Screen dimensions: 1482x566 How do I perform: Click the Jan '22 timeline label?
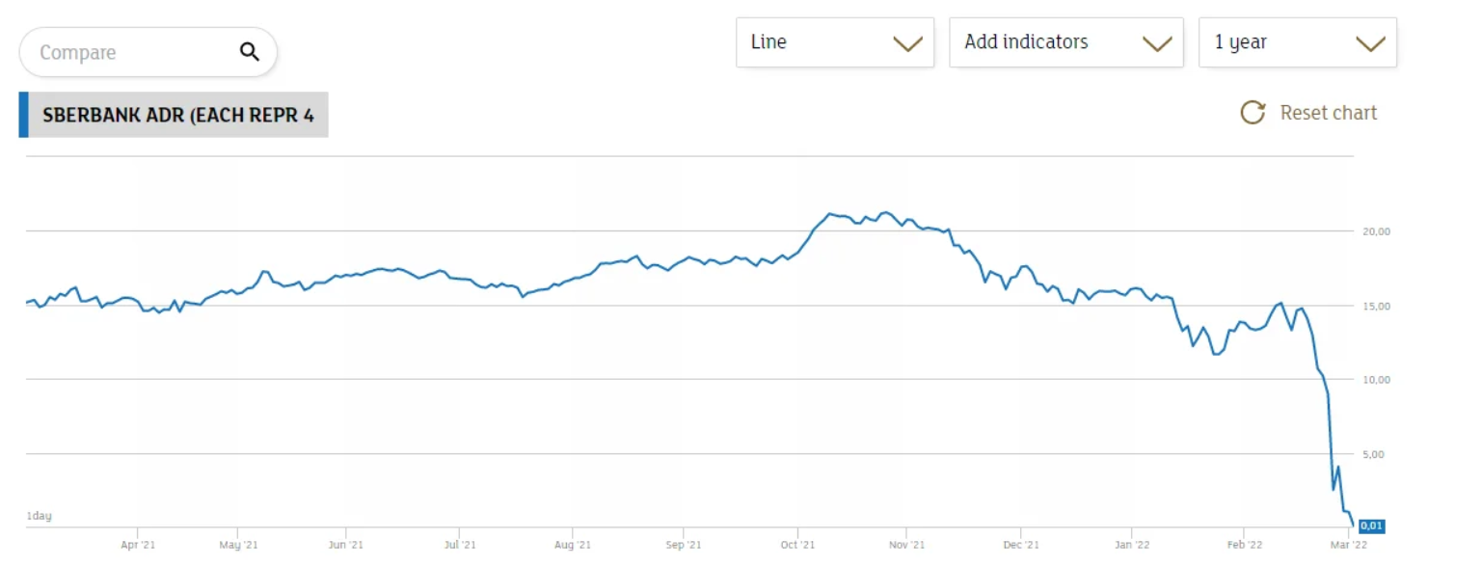(1131, 545)
